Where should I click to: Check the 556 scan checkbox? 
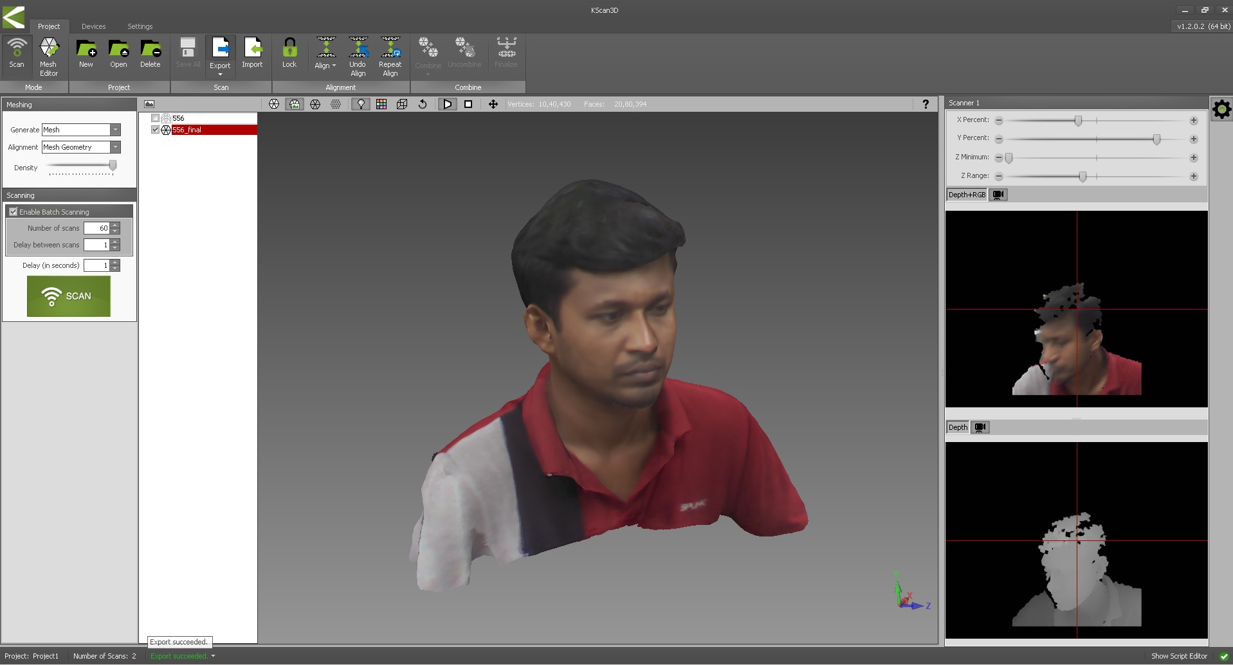155,118
